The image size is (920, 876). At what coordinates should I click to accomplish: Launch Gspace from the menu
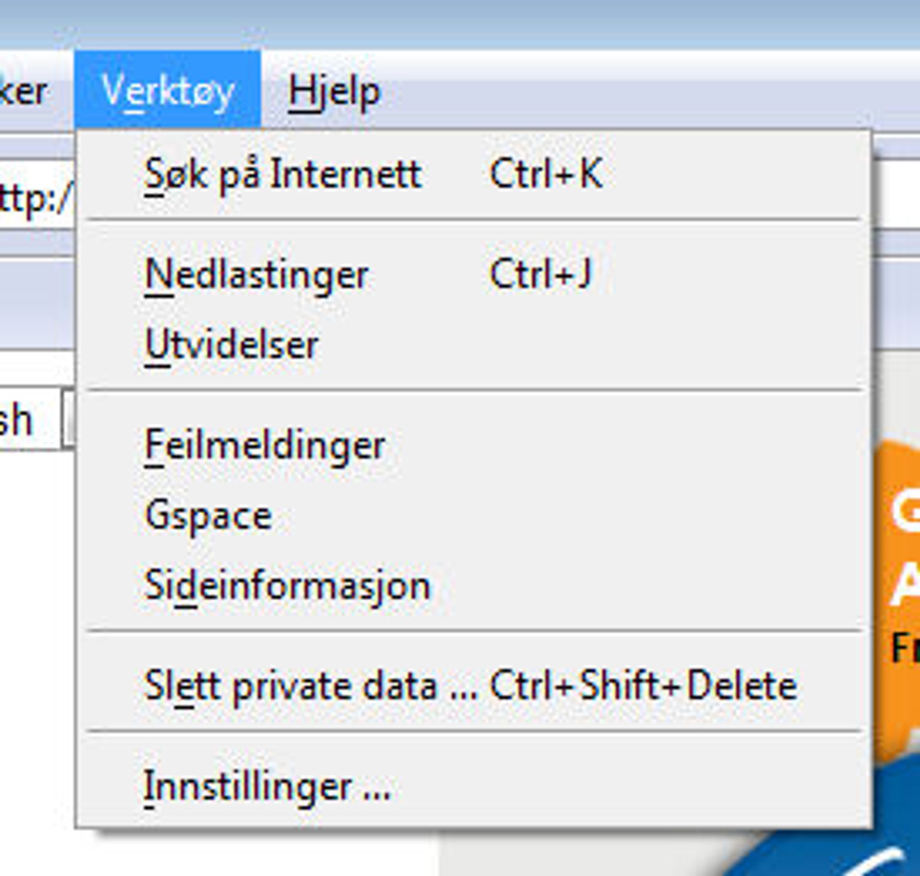pos(473,515)
